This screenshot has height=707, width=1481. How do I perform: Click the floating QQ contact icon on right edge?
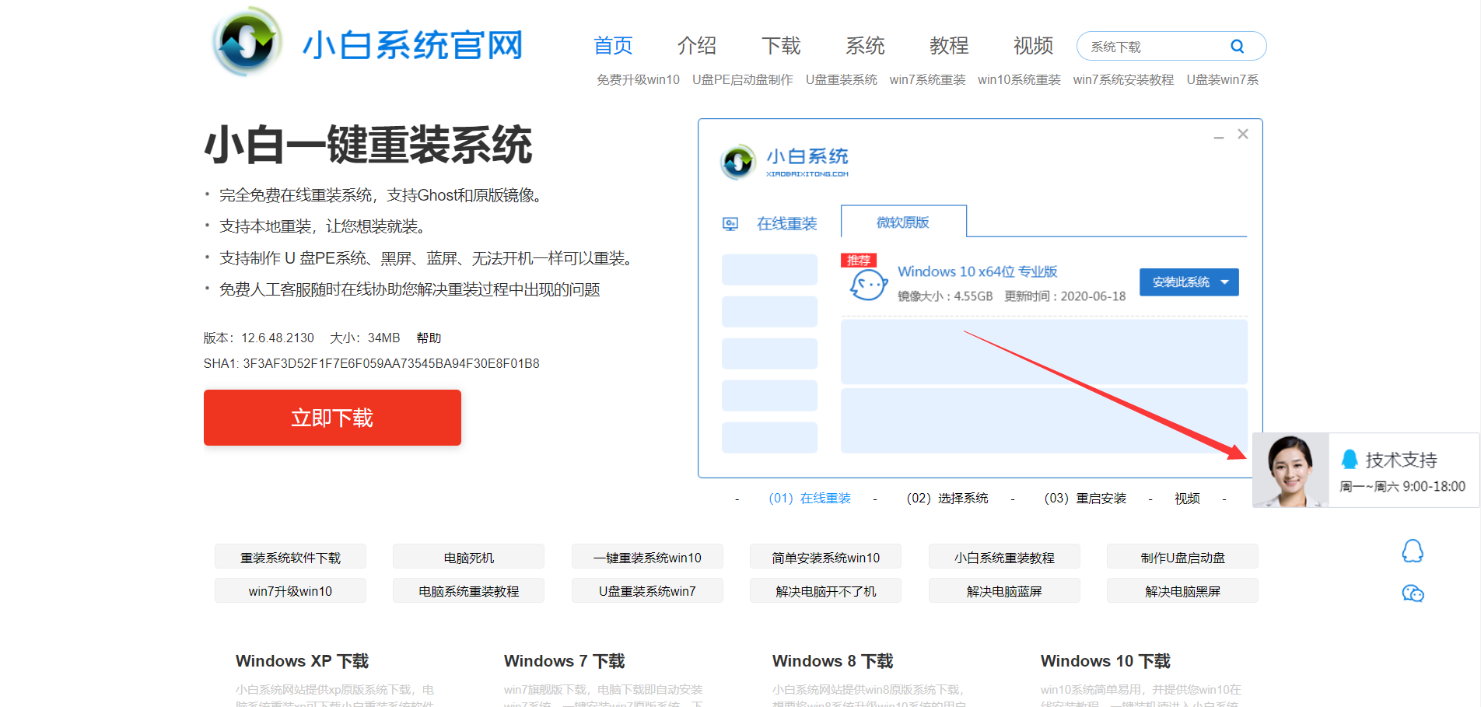(1414, 551)
